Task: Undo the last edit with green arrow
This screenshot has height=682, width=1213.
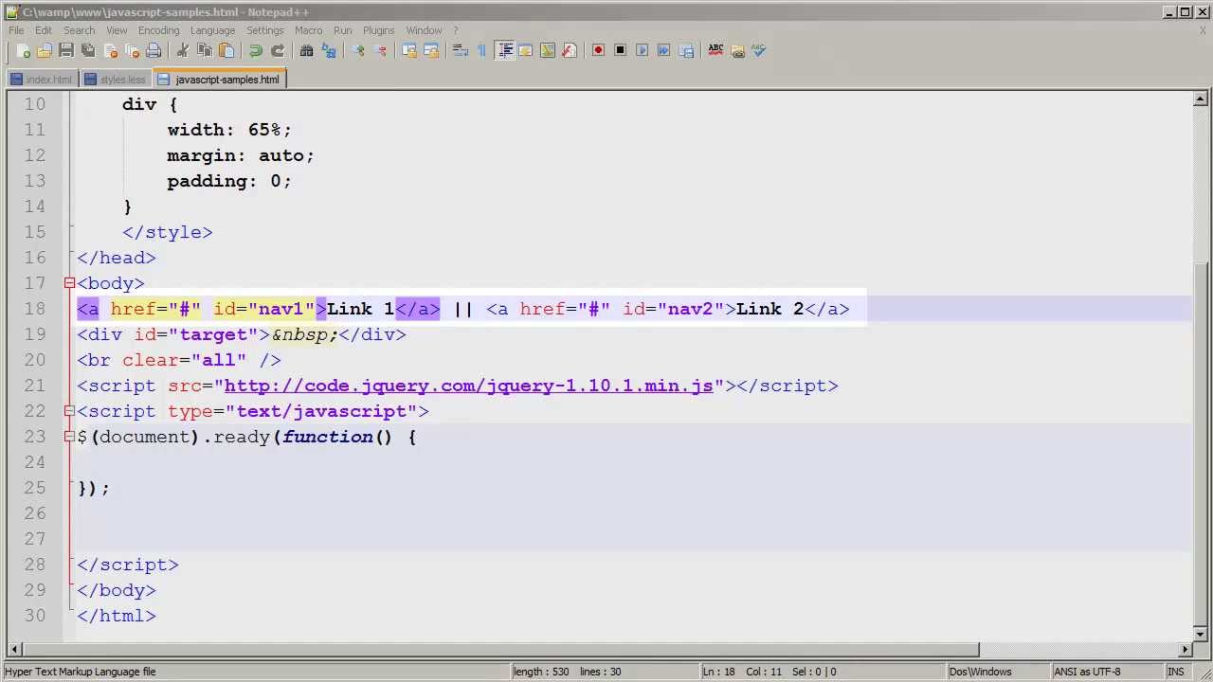Action: pos(256,50)
